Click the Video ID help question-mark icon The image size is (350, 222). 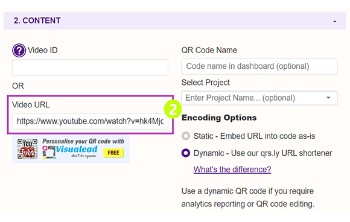(19, 51)
